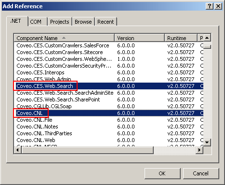This screenshot has width=225, height=185.
Task: Select Coveo.CGLLib.CGLSoap component
Action: (109, 106)
